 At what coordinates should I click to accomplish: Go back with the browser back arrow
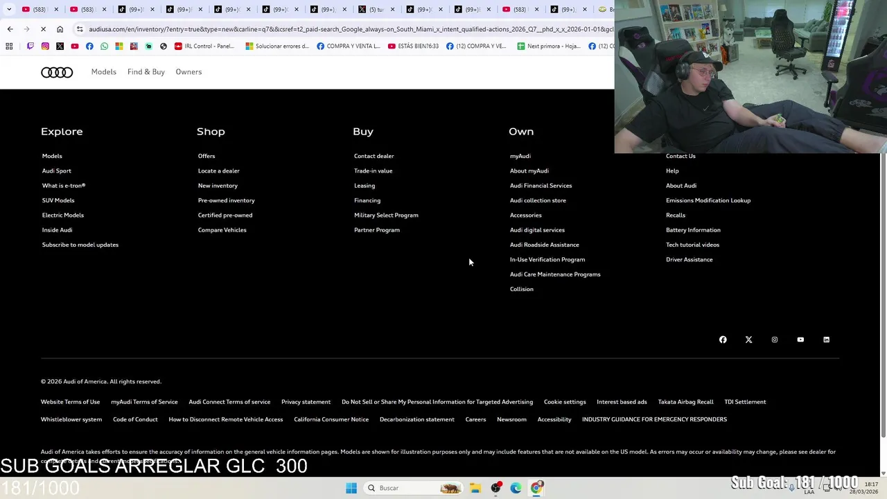(10, 29)
